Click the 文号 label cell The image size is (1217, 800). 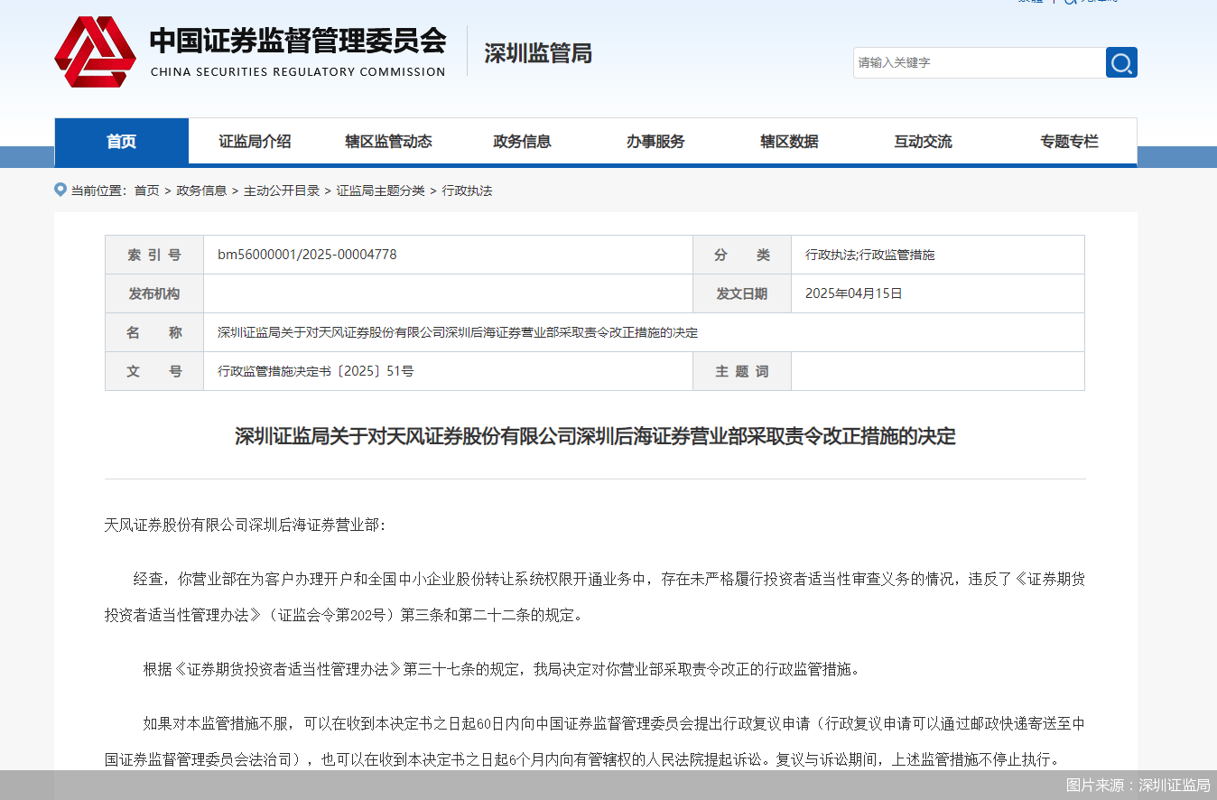(x=154, y=371)
